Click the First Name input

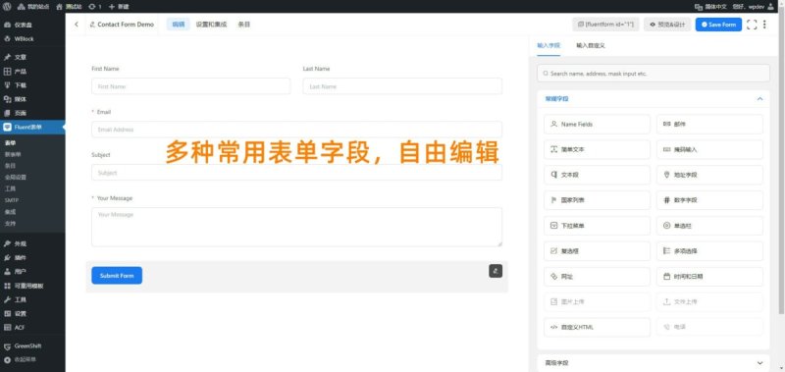point(190,86)
